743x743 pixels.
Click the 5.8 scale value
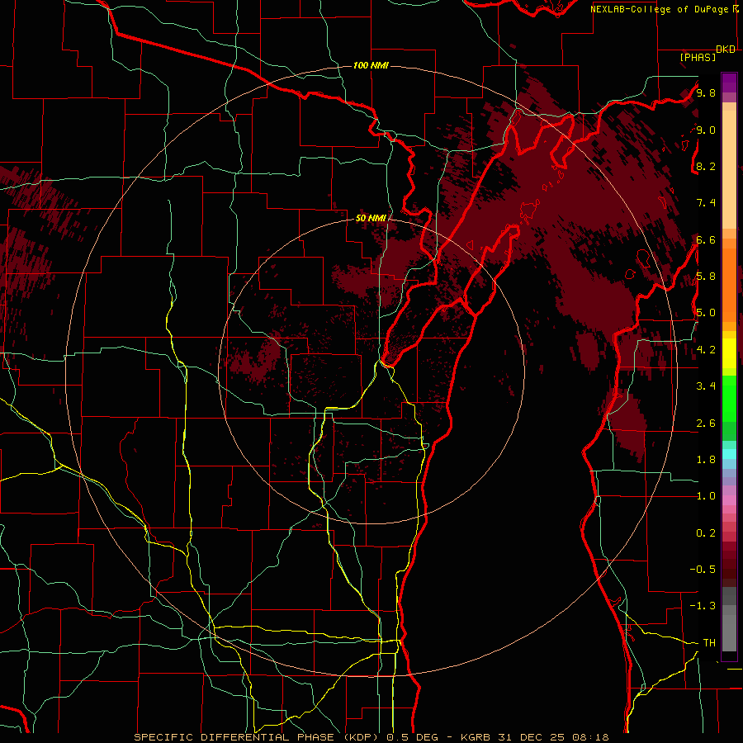pyautogui.click(x=706, y=277)
